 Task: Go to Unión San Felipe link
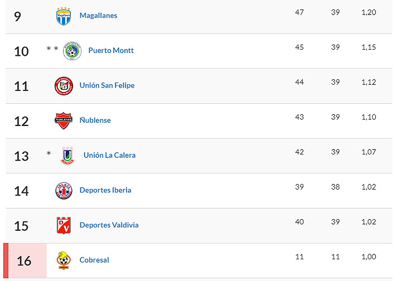click(x=107, y=85)
